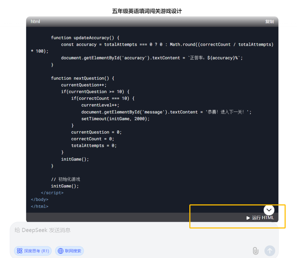Image resolution: width=297 pixels, height=258 pixels.
Task: Click the code line currentQuestion++;
Action: [x=84, y=85]
